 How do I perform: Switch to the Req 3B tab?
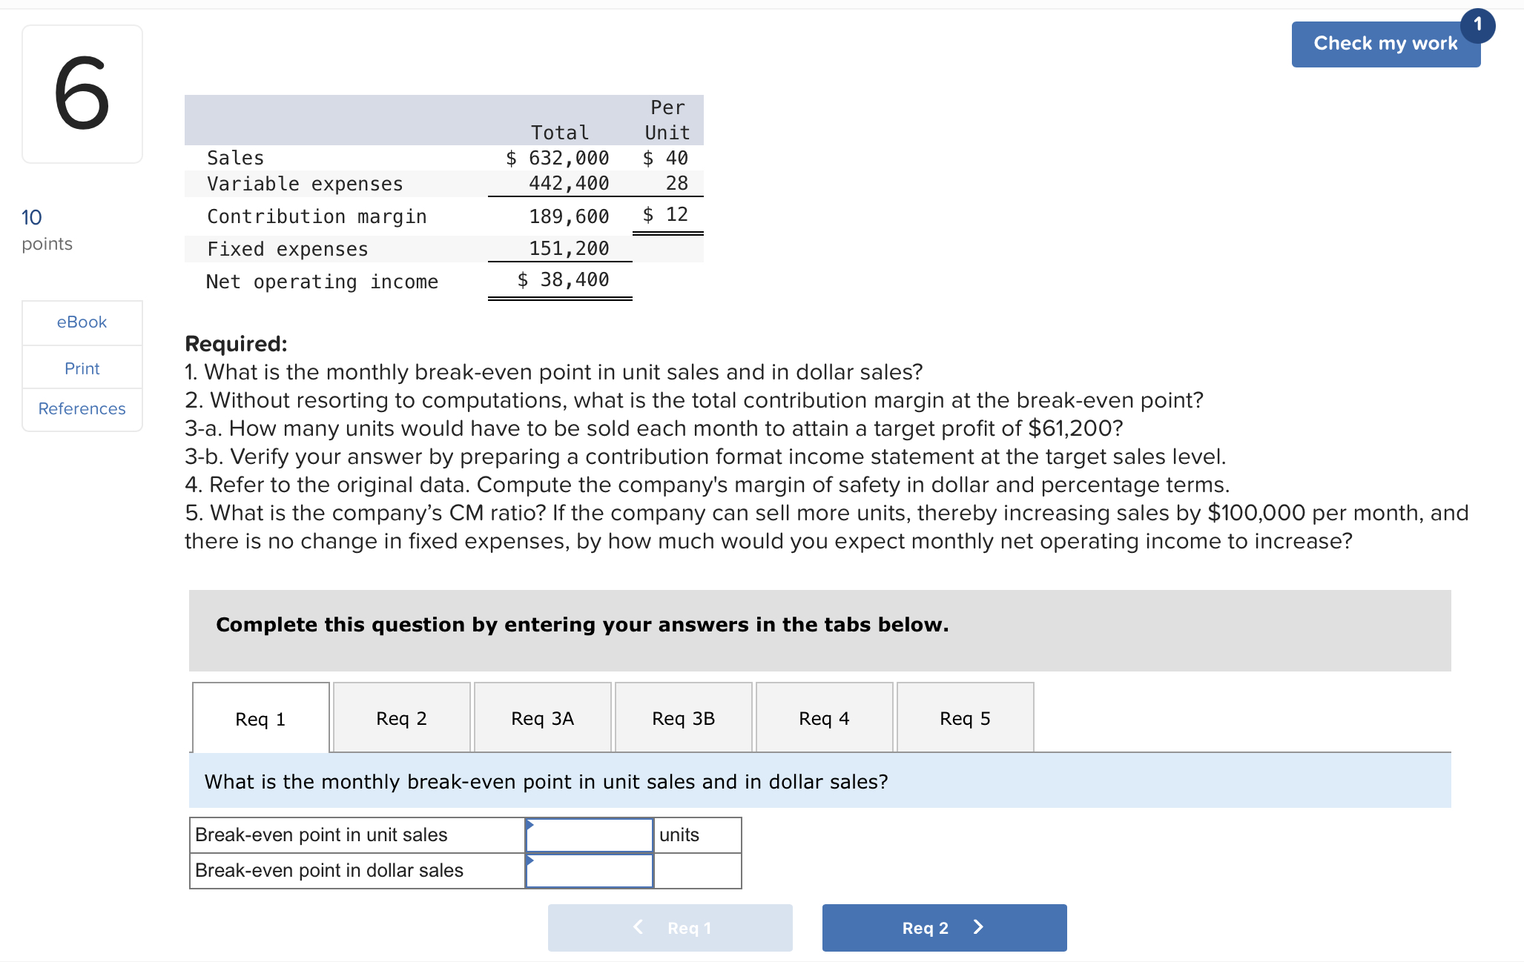tap(682, 717)
